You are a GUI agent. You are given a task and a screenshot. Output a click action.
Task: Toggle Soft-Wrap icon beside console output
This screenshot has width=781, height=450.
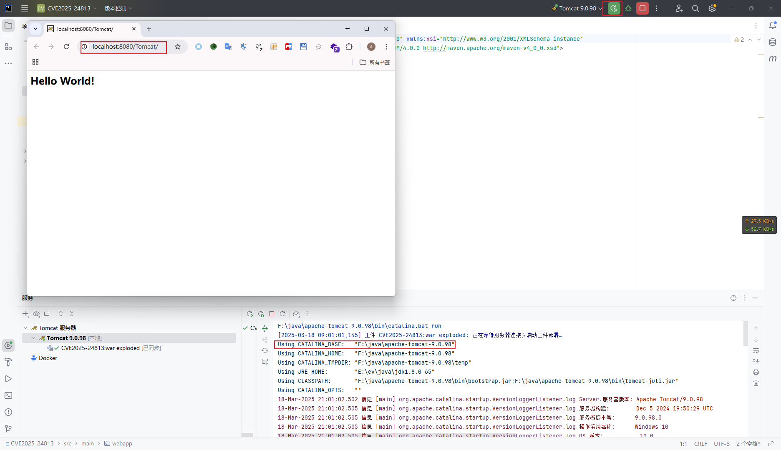[756, 350]
